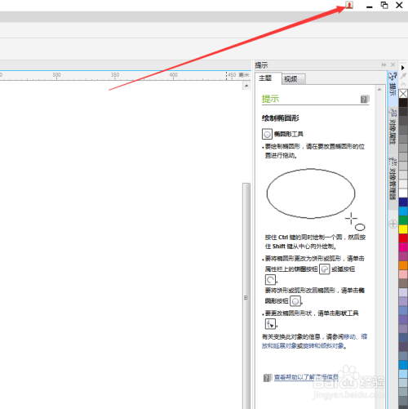Select the brown-gray swatch below light pink
Image resolution: width=408 pixels, height=409 pixels.
(403, 283)
